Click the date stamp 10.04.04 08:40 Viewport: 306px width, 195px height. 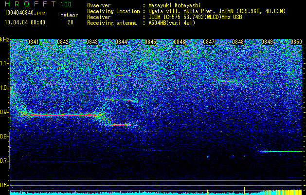[25, 22]
